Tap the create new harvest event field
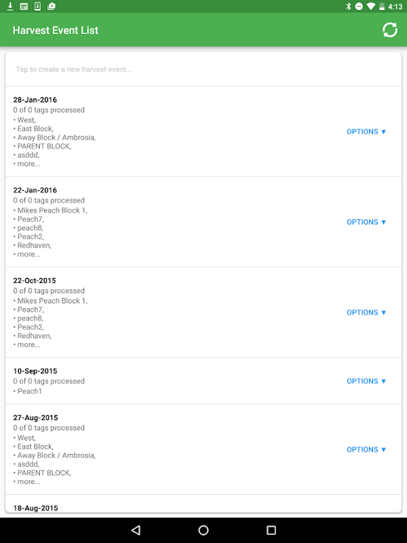 [203, 69]
